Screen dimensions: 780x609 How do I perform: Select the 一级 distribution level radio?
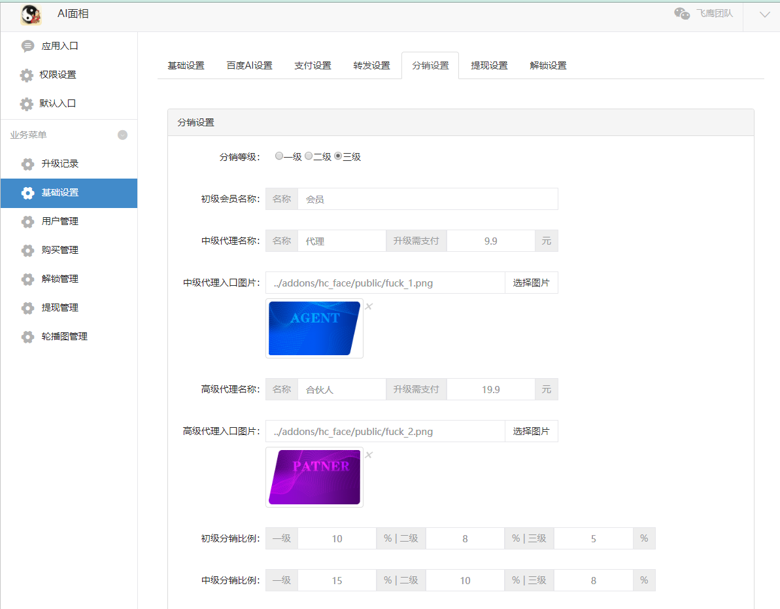pos(279,156)
